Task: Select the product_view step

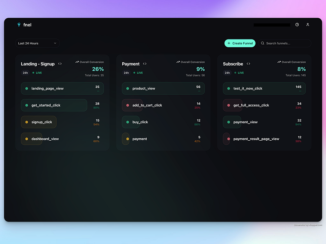Action: click(163, 88)
